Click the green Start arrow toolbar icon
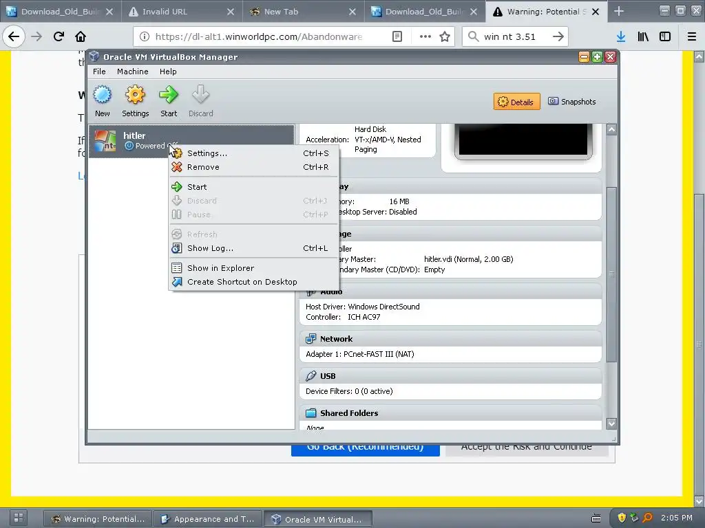The height and width of the screenshot is (528, 705). click(169, 95)
